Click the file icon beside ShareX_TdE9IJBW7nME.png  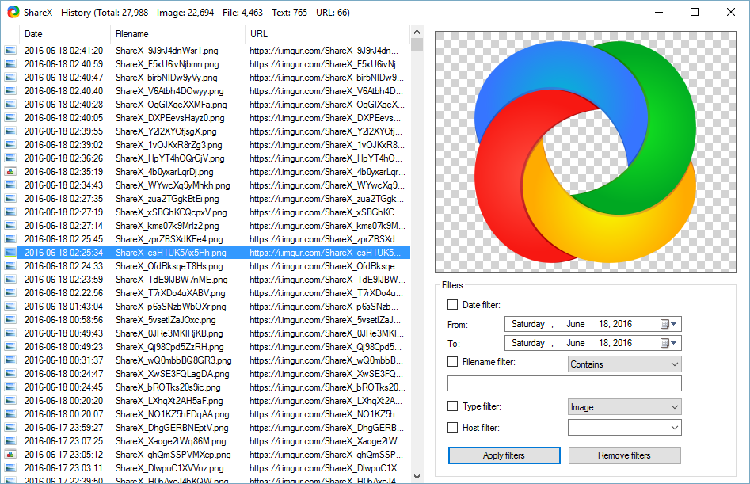[x=10, y=280]
